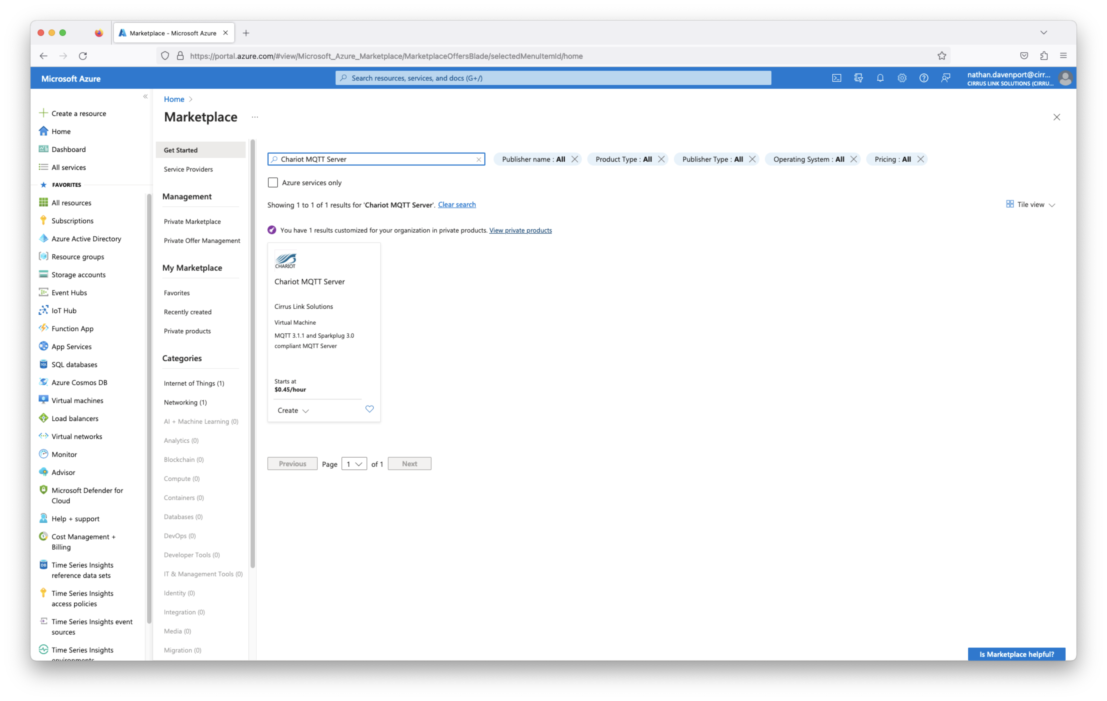The height and width of the screenshot is (701, 1107).
Task: Open the Tile view dropdown
Action: [1030, 204]
